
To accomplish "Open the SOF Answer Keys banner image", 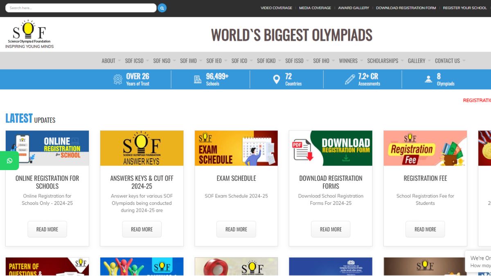I will click(142, 148).
